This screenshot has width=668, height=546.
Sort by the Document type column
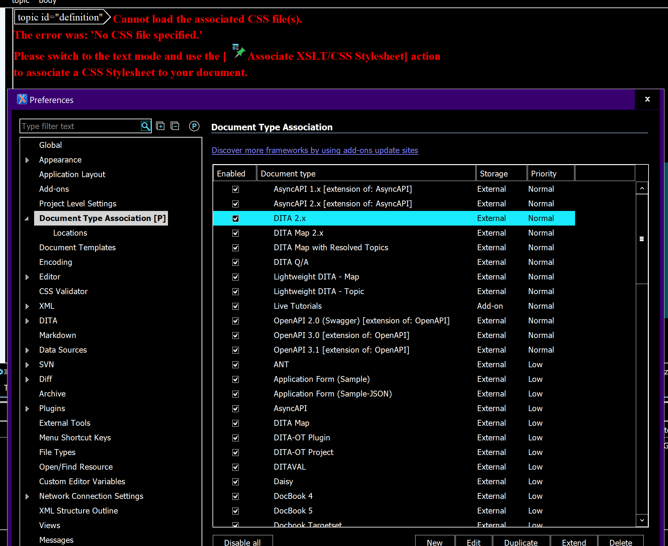(366, 173)
